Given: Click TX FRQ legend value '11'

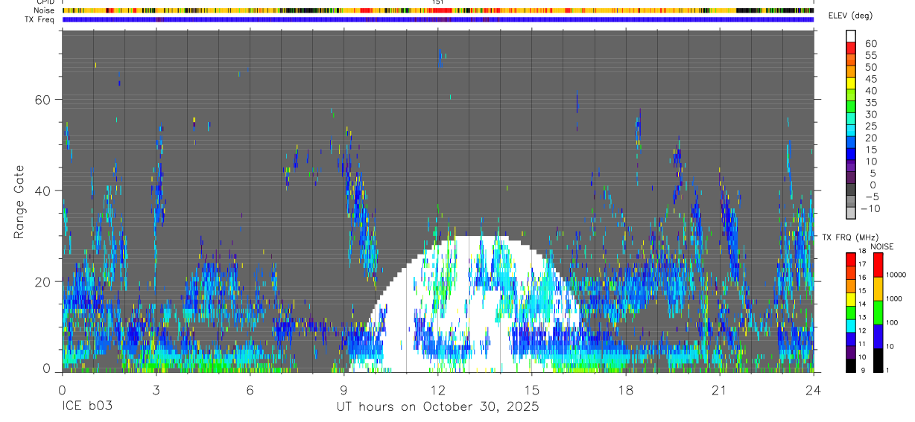Looking at the screenshot, I should pos(862,344).
